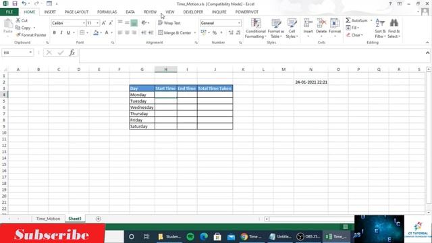Click Merge & Center
This screenshot has height=243, width=432.
[x=175, y=32]
